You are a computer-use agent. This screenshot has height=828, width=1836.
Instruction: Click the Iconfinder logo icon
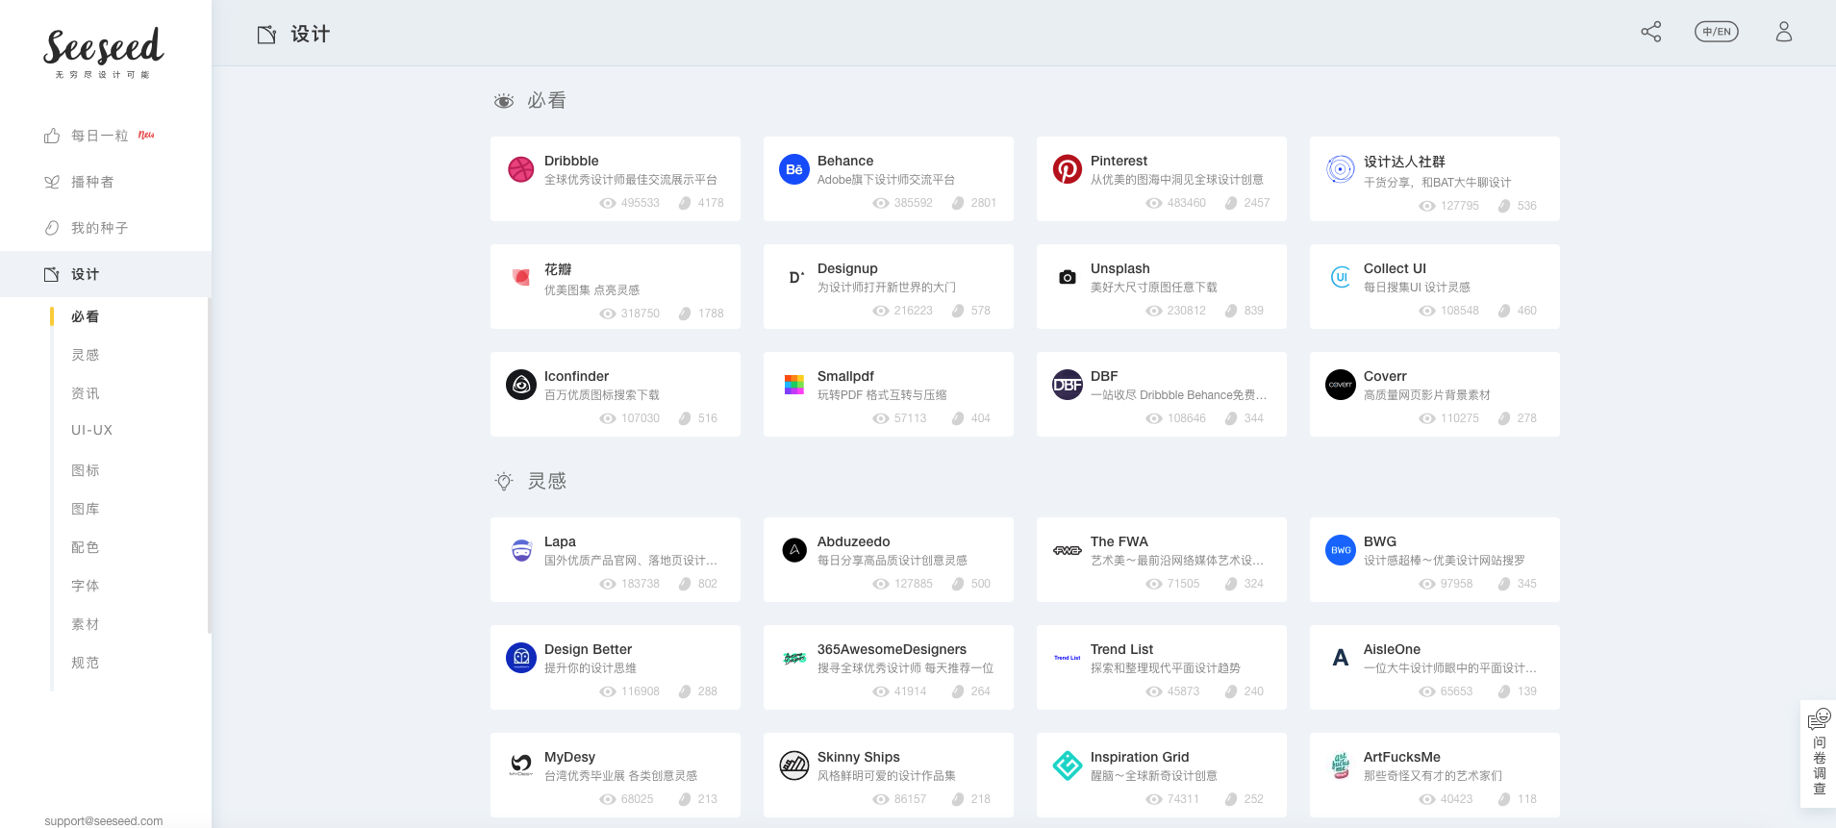[x=521, y=385]
